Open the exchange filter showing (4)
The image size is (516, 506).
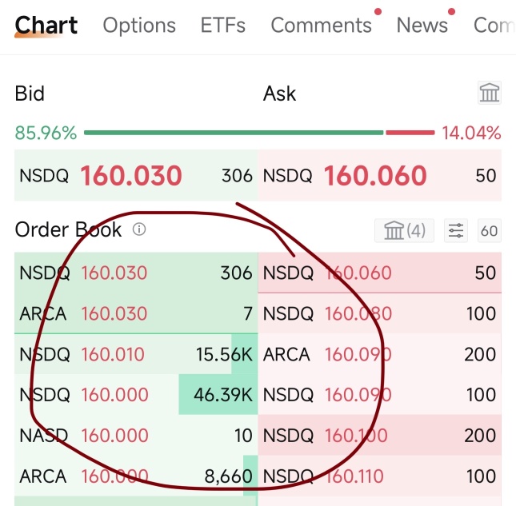click(404, 230)
